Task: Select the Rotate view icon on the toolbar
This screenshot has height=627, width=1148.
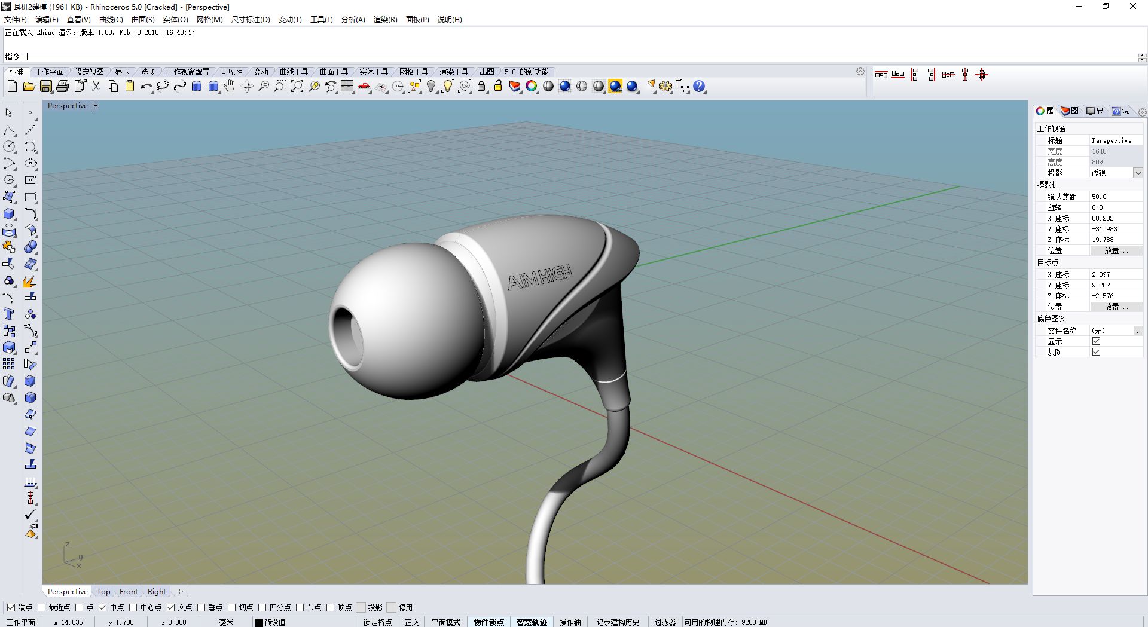Action: 247,86
